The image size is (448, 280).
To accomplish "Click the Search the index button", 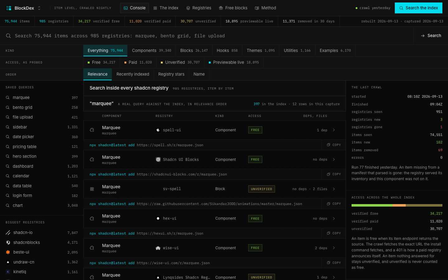I will (x=418, y=8).
